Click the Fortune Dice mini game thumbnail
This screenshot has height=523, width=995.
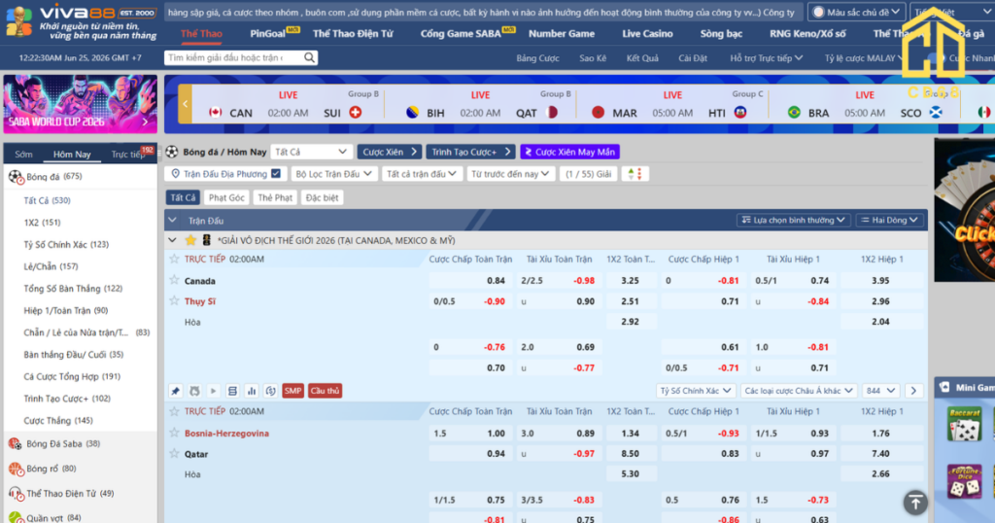(x=965, y=481)
